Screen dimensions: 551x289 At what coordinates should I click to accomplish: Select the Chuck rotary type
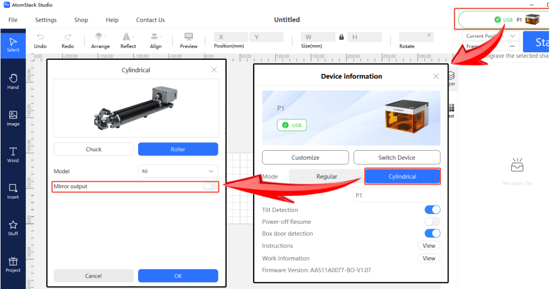point(93,149)
